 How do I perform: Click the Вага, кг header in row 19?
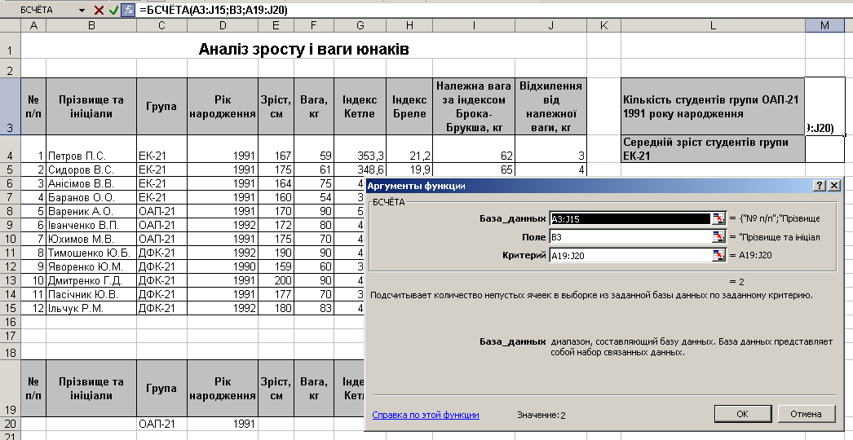[314, 389]
